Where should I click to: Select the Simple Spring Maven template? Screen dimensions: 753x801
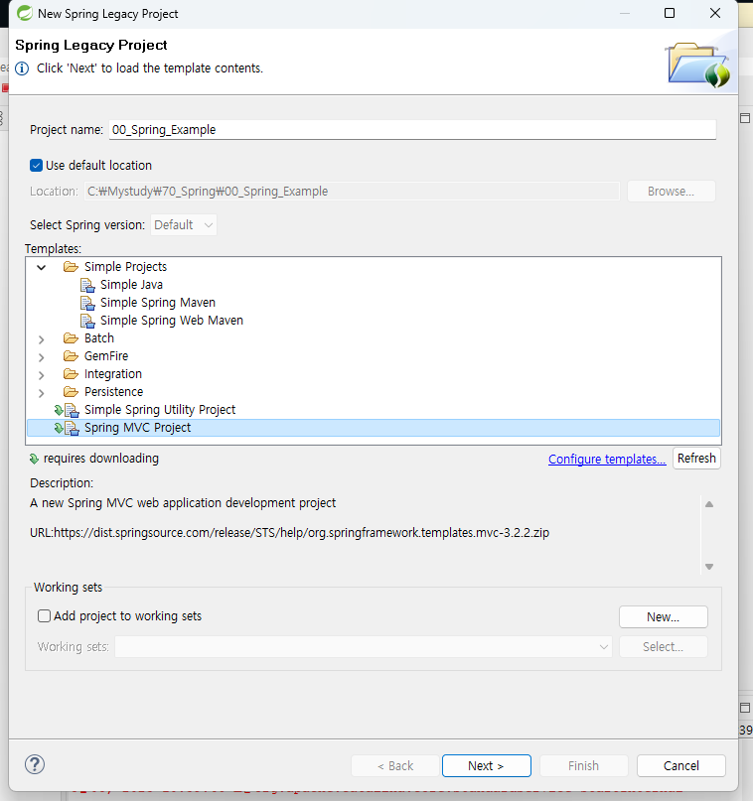[157, 303]
